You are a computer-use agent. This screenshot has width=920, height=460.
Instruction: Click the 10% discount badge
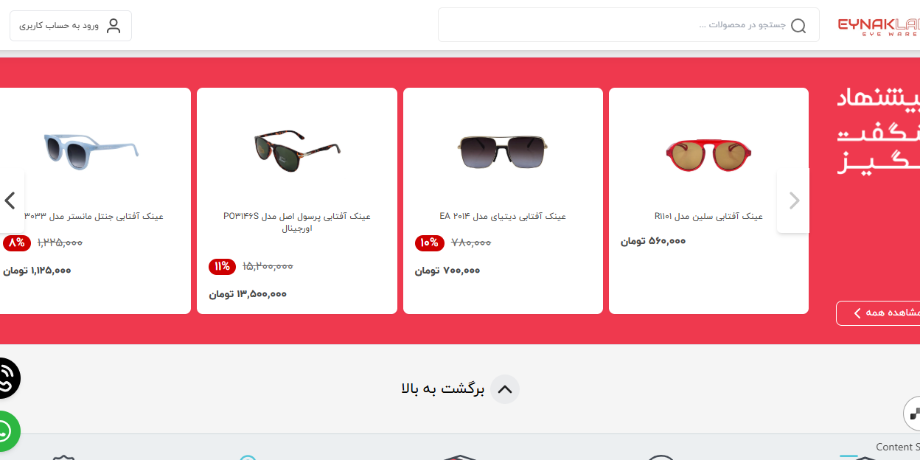pos(429,243)
